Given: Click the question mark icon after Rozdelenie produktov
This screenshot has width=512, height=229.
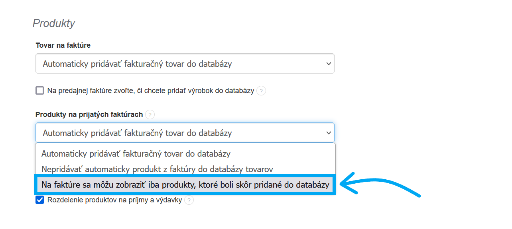Looking at the screenshot, I should 188,200.
